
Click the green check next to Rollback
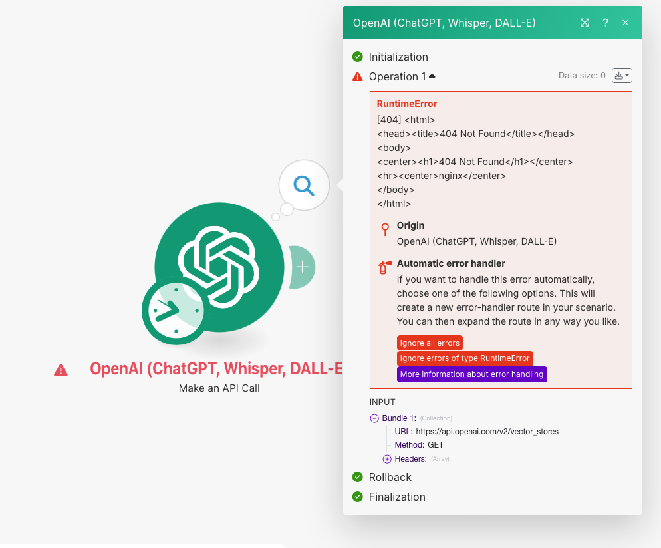coord(358,477)
